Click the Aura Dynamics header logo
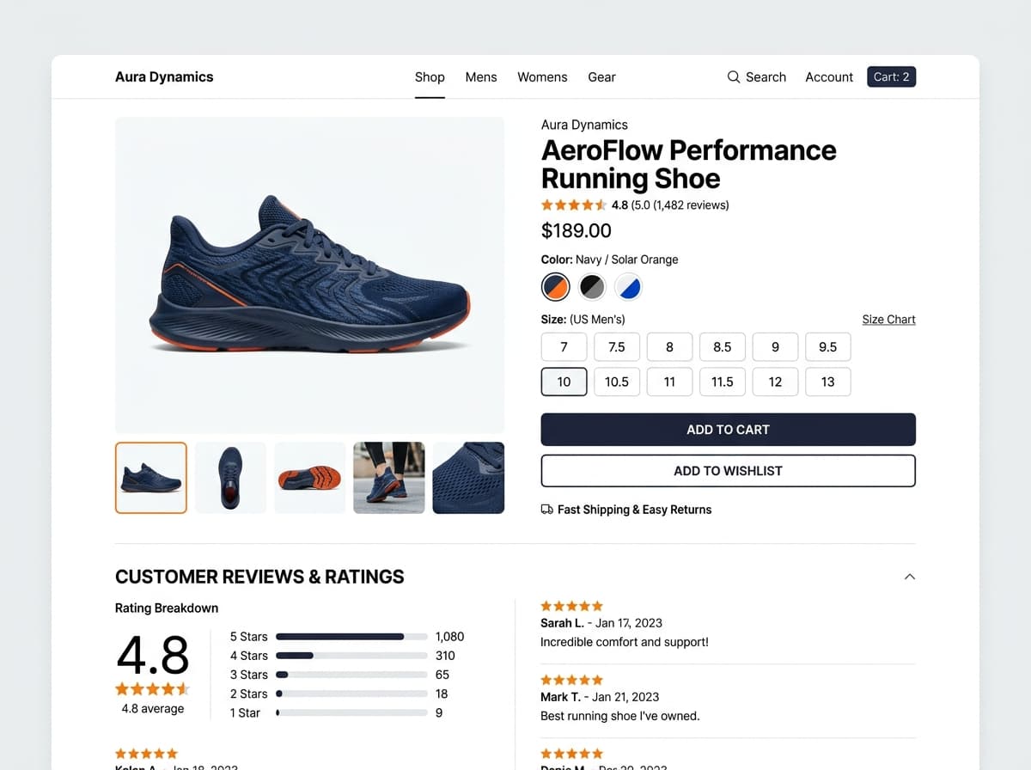Viewport: 1031px width, 770px height. (164, 76)
